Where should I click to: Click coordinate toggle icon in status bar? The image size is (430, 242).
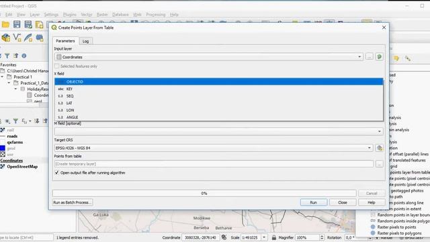point(224,237)
